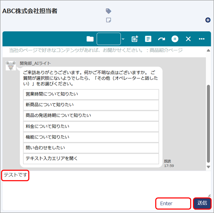Click the empty select box in the toolbar

[x=109, y=39]
